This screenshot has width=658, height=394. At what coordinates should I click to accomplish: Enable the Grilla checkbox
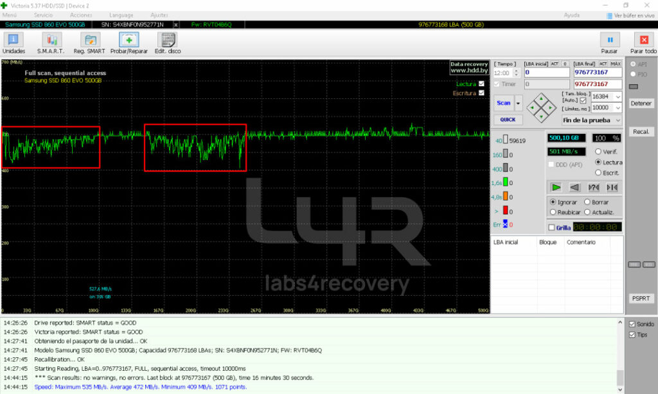[551, 228]
